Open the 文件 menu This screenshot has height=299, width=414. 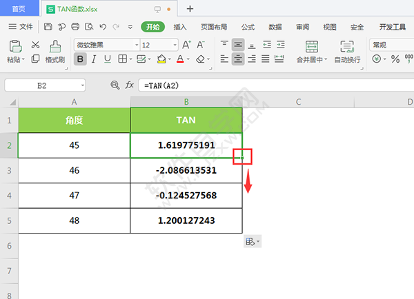point(21,27)
